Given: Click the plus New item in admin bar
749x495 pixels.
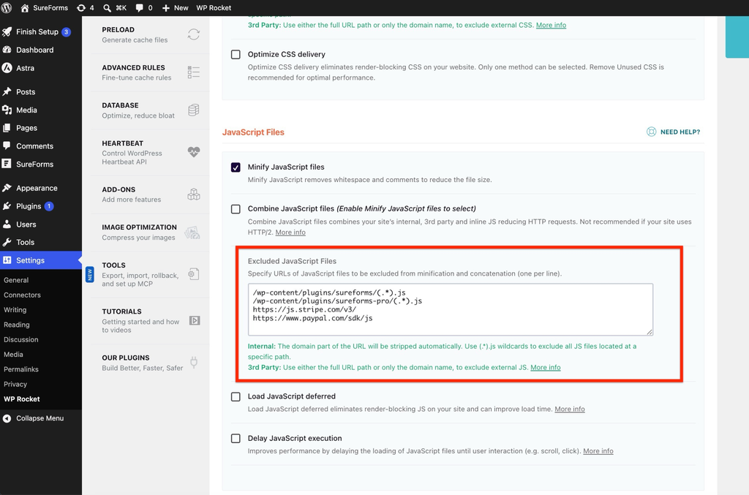Looking at the screenshot, I should tap(176, 7).
